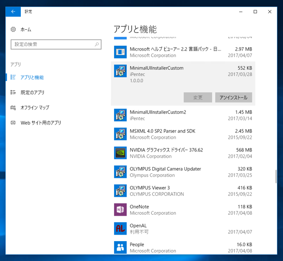Click the OneNote app icon
This screenshot has width=283, height=261.
(x=120, y=210)
